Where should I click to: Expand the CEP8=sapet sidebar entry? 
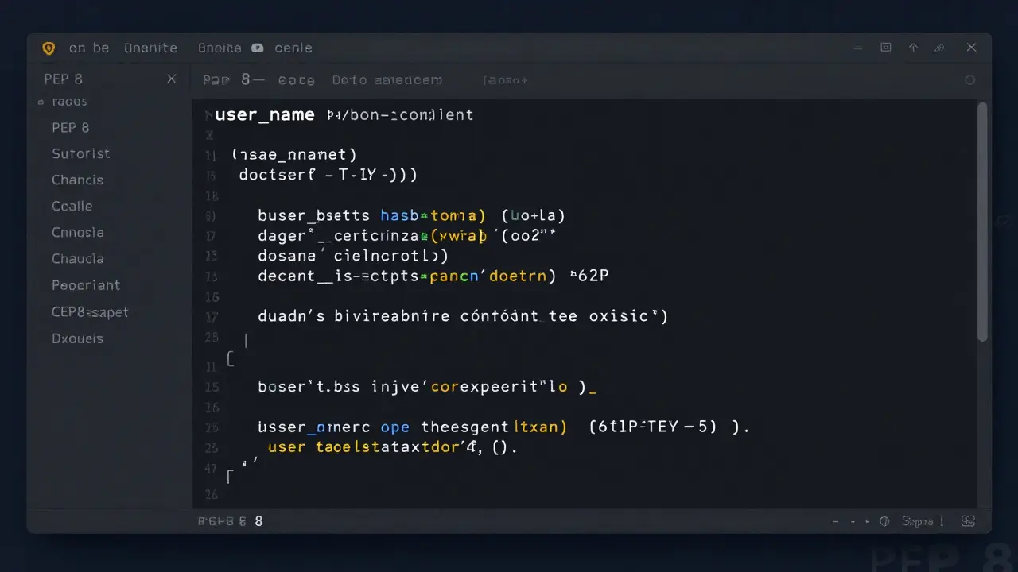click(x=90, y=311)
